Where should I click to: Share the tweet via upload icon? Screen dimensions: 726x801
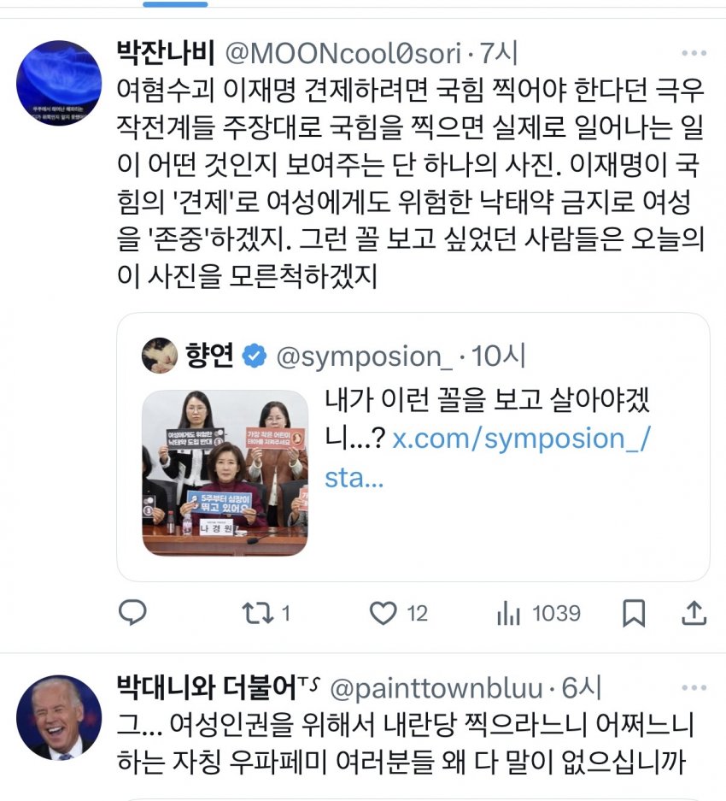[x=694, y=613]
